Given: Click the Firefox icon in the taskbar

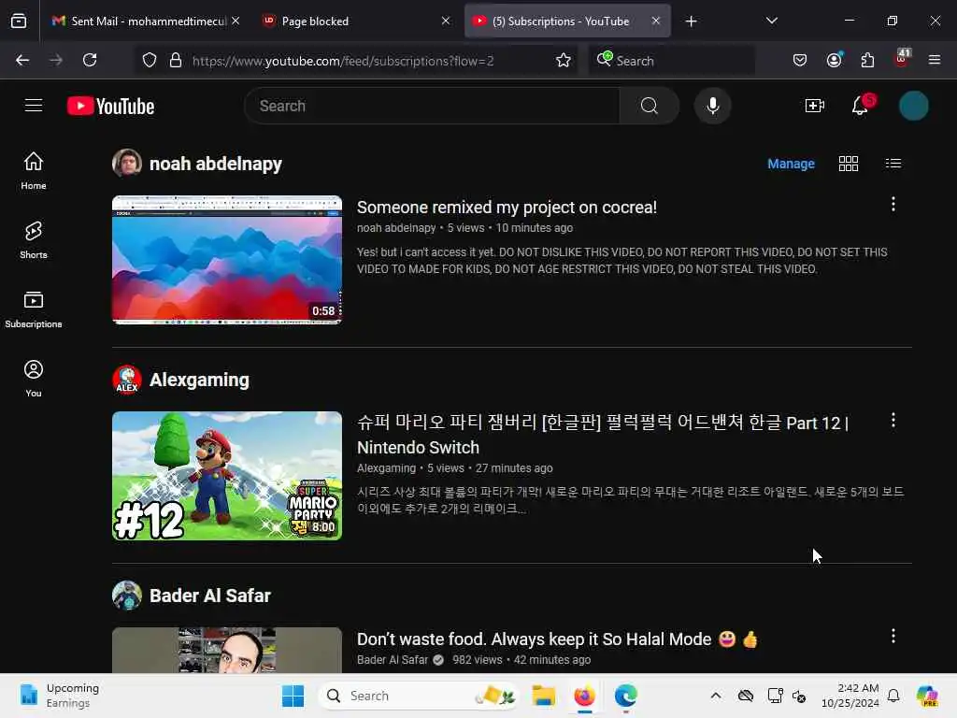Looking at the screenshot, I should coord(584,696).
